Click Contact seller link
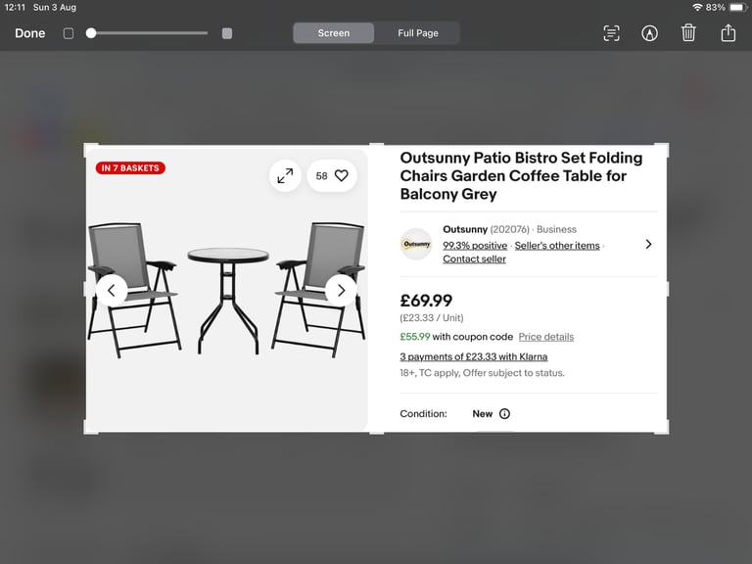This screenshot has width=752, height=564. tap(474, 258)
